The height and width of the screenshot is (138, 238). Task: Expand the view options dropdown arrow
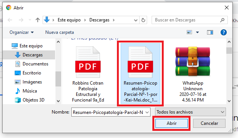click(x=197, y=32)
